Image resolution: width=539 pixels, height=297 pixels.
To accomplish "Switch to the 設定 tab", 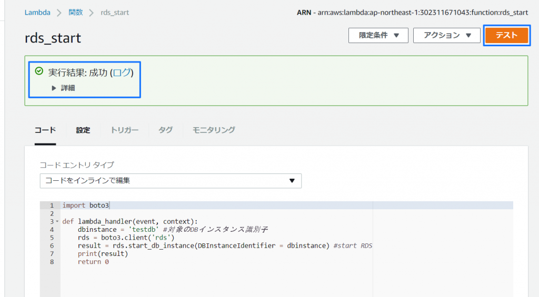I will click(83, 130).
